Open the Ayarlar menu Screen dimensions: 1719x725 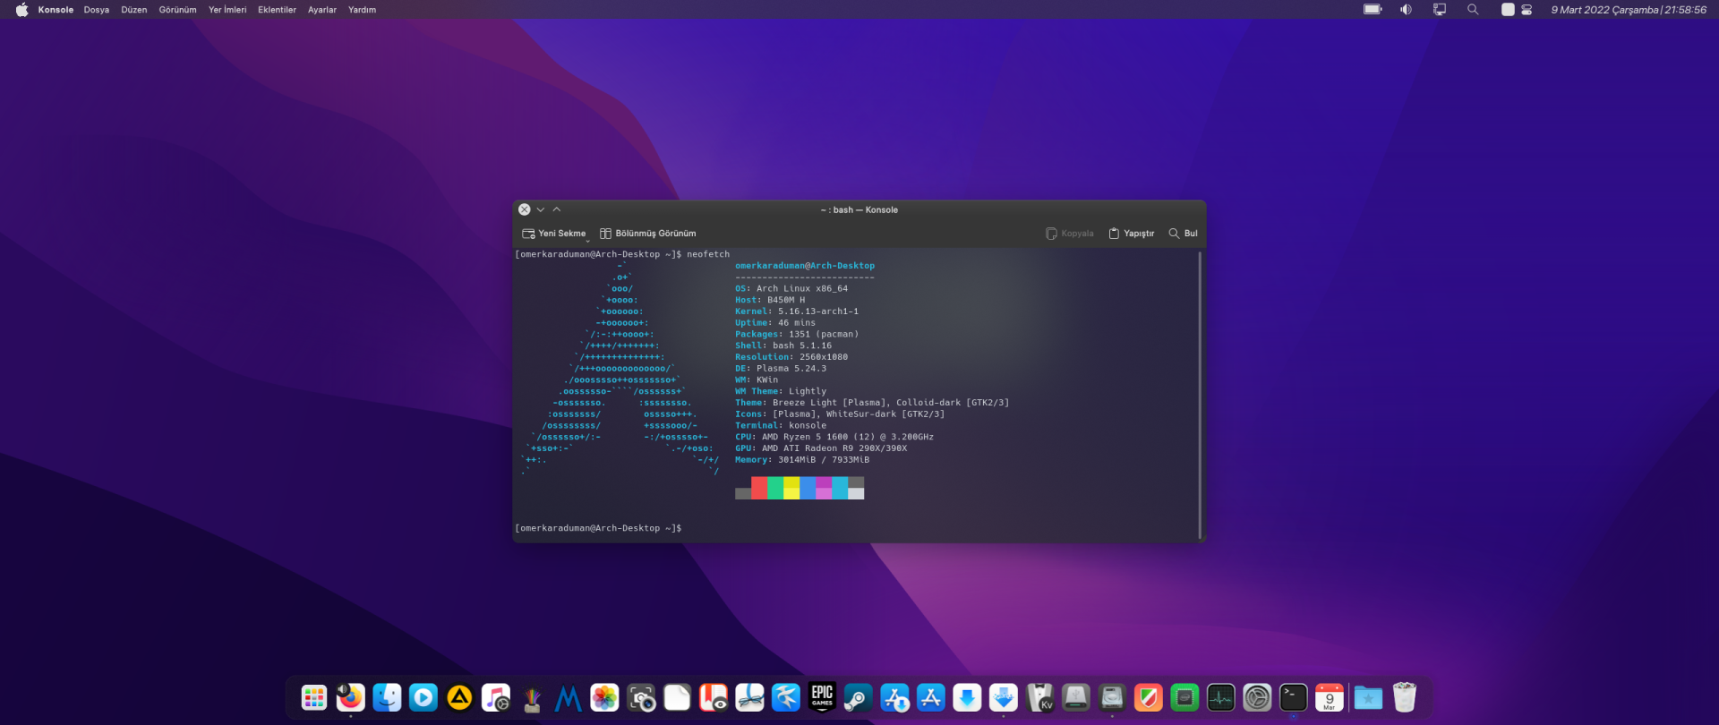click(x=322, y=10)
